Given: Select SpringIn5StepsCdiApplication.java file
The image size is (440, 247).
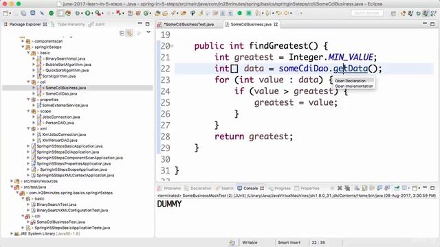Looking at the screenshot, I should coord(67,152).
